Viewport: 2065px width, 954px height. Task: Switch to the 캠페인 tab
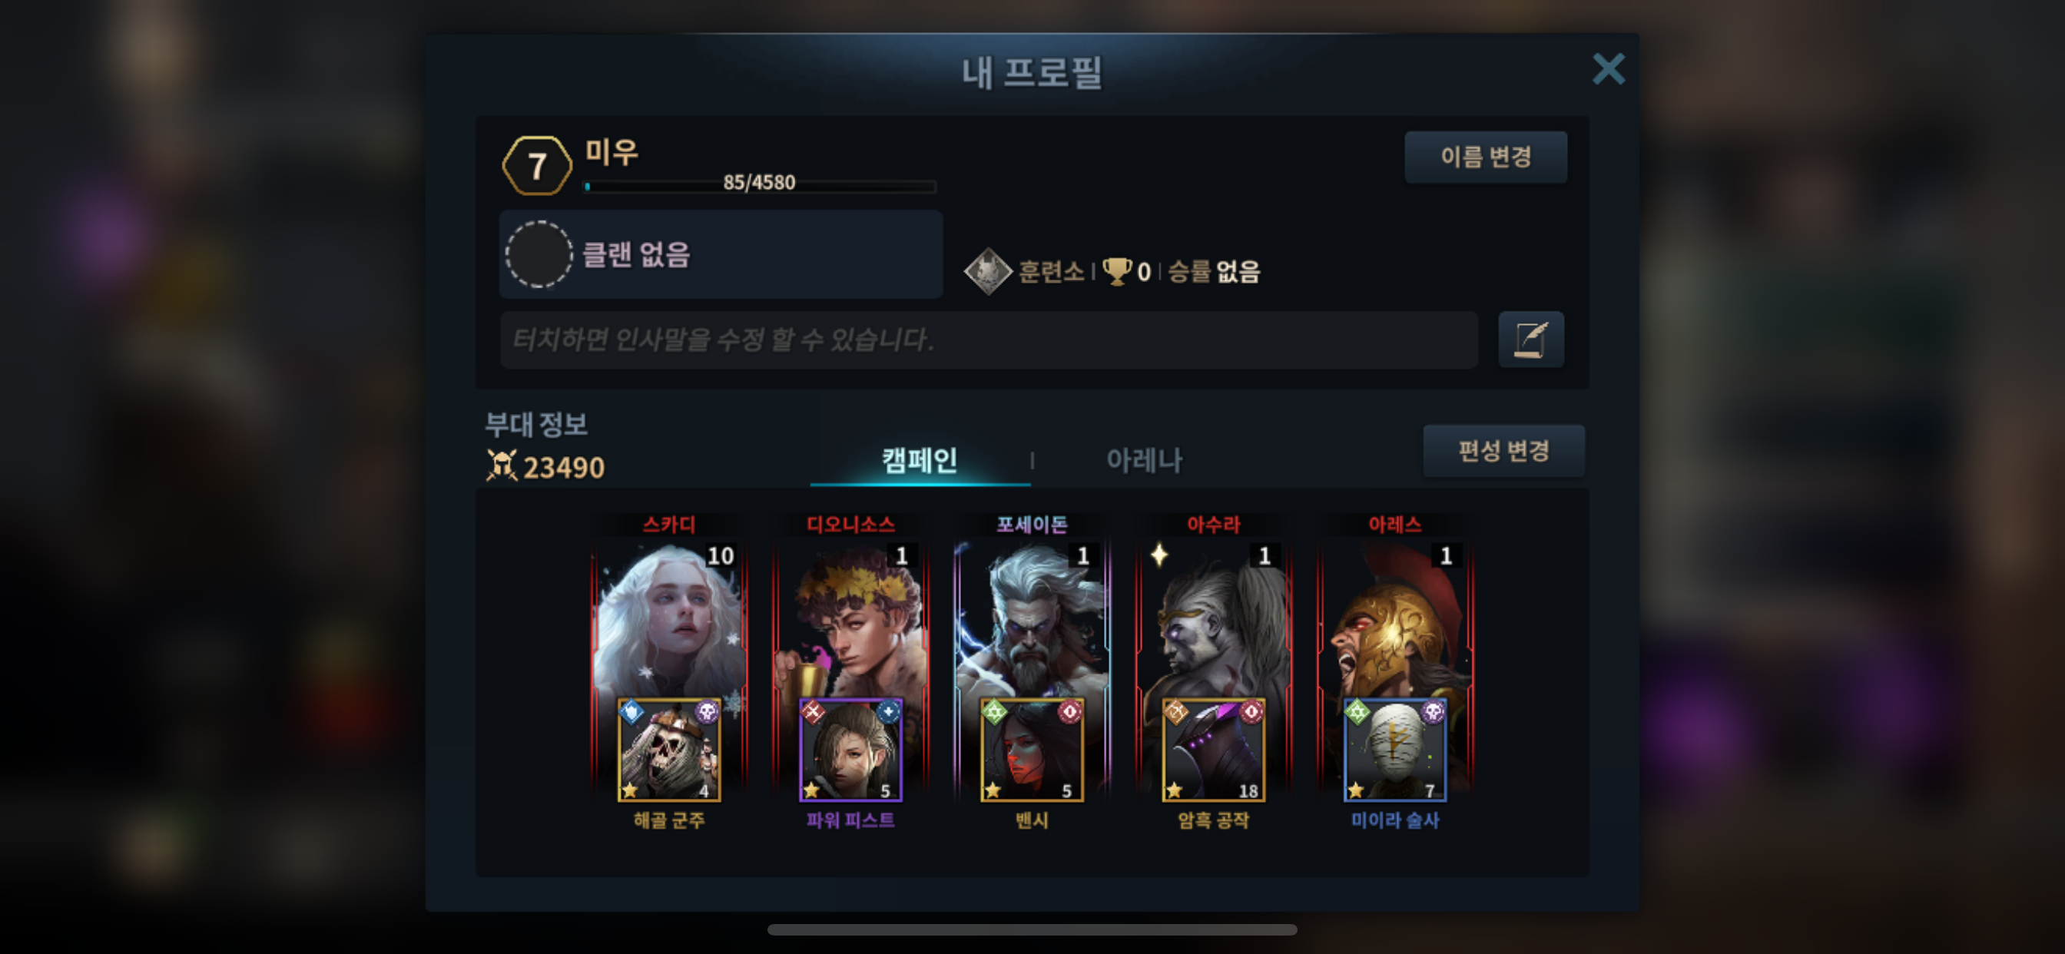pos(920,460)
